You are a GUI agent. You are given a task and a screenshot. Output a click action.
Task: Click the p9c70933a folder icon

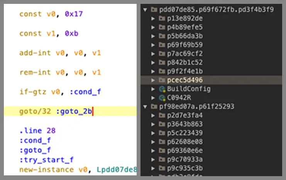click(162, 159)
